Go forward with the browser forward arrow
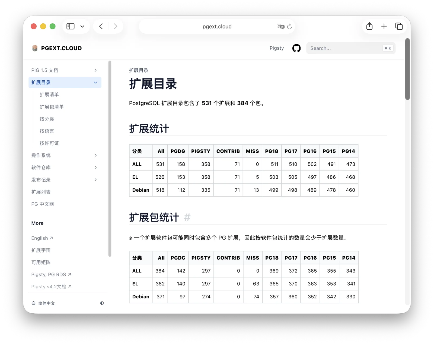Image resolution: width=434 pixels, height=344 pixels. pos(116,26)
